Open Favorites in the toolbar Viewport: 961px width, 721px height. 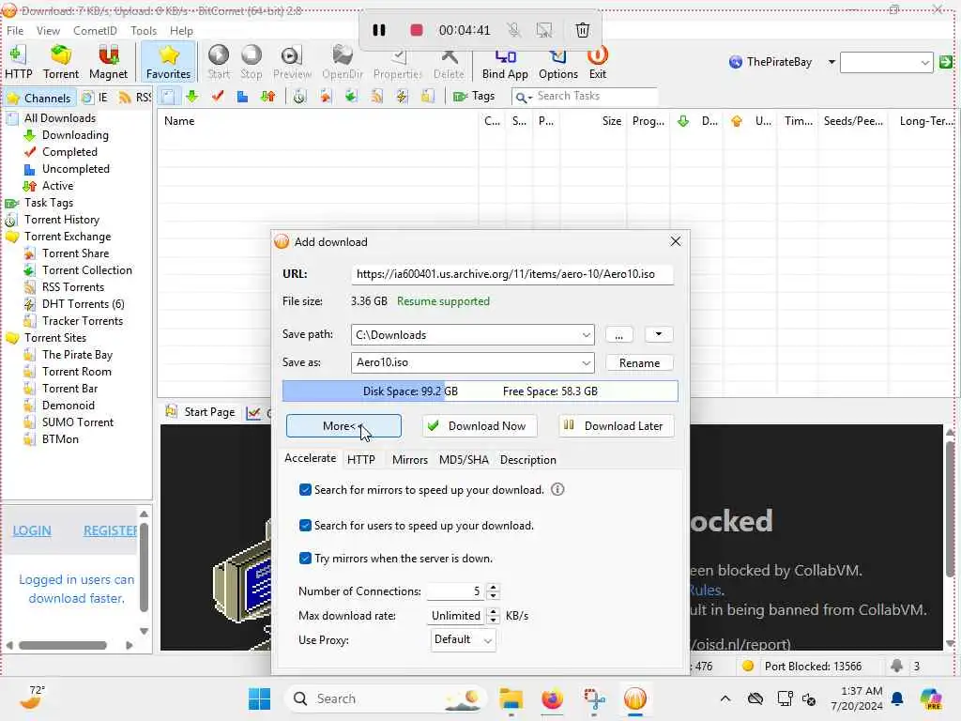(168, 62)
